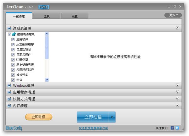Screen dimensions: 189x136
Task: Uncheck the 添加删除程序 checkbox
Action: click(13, 45)
